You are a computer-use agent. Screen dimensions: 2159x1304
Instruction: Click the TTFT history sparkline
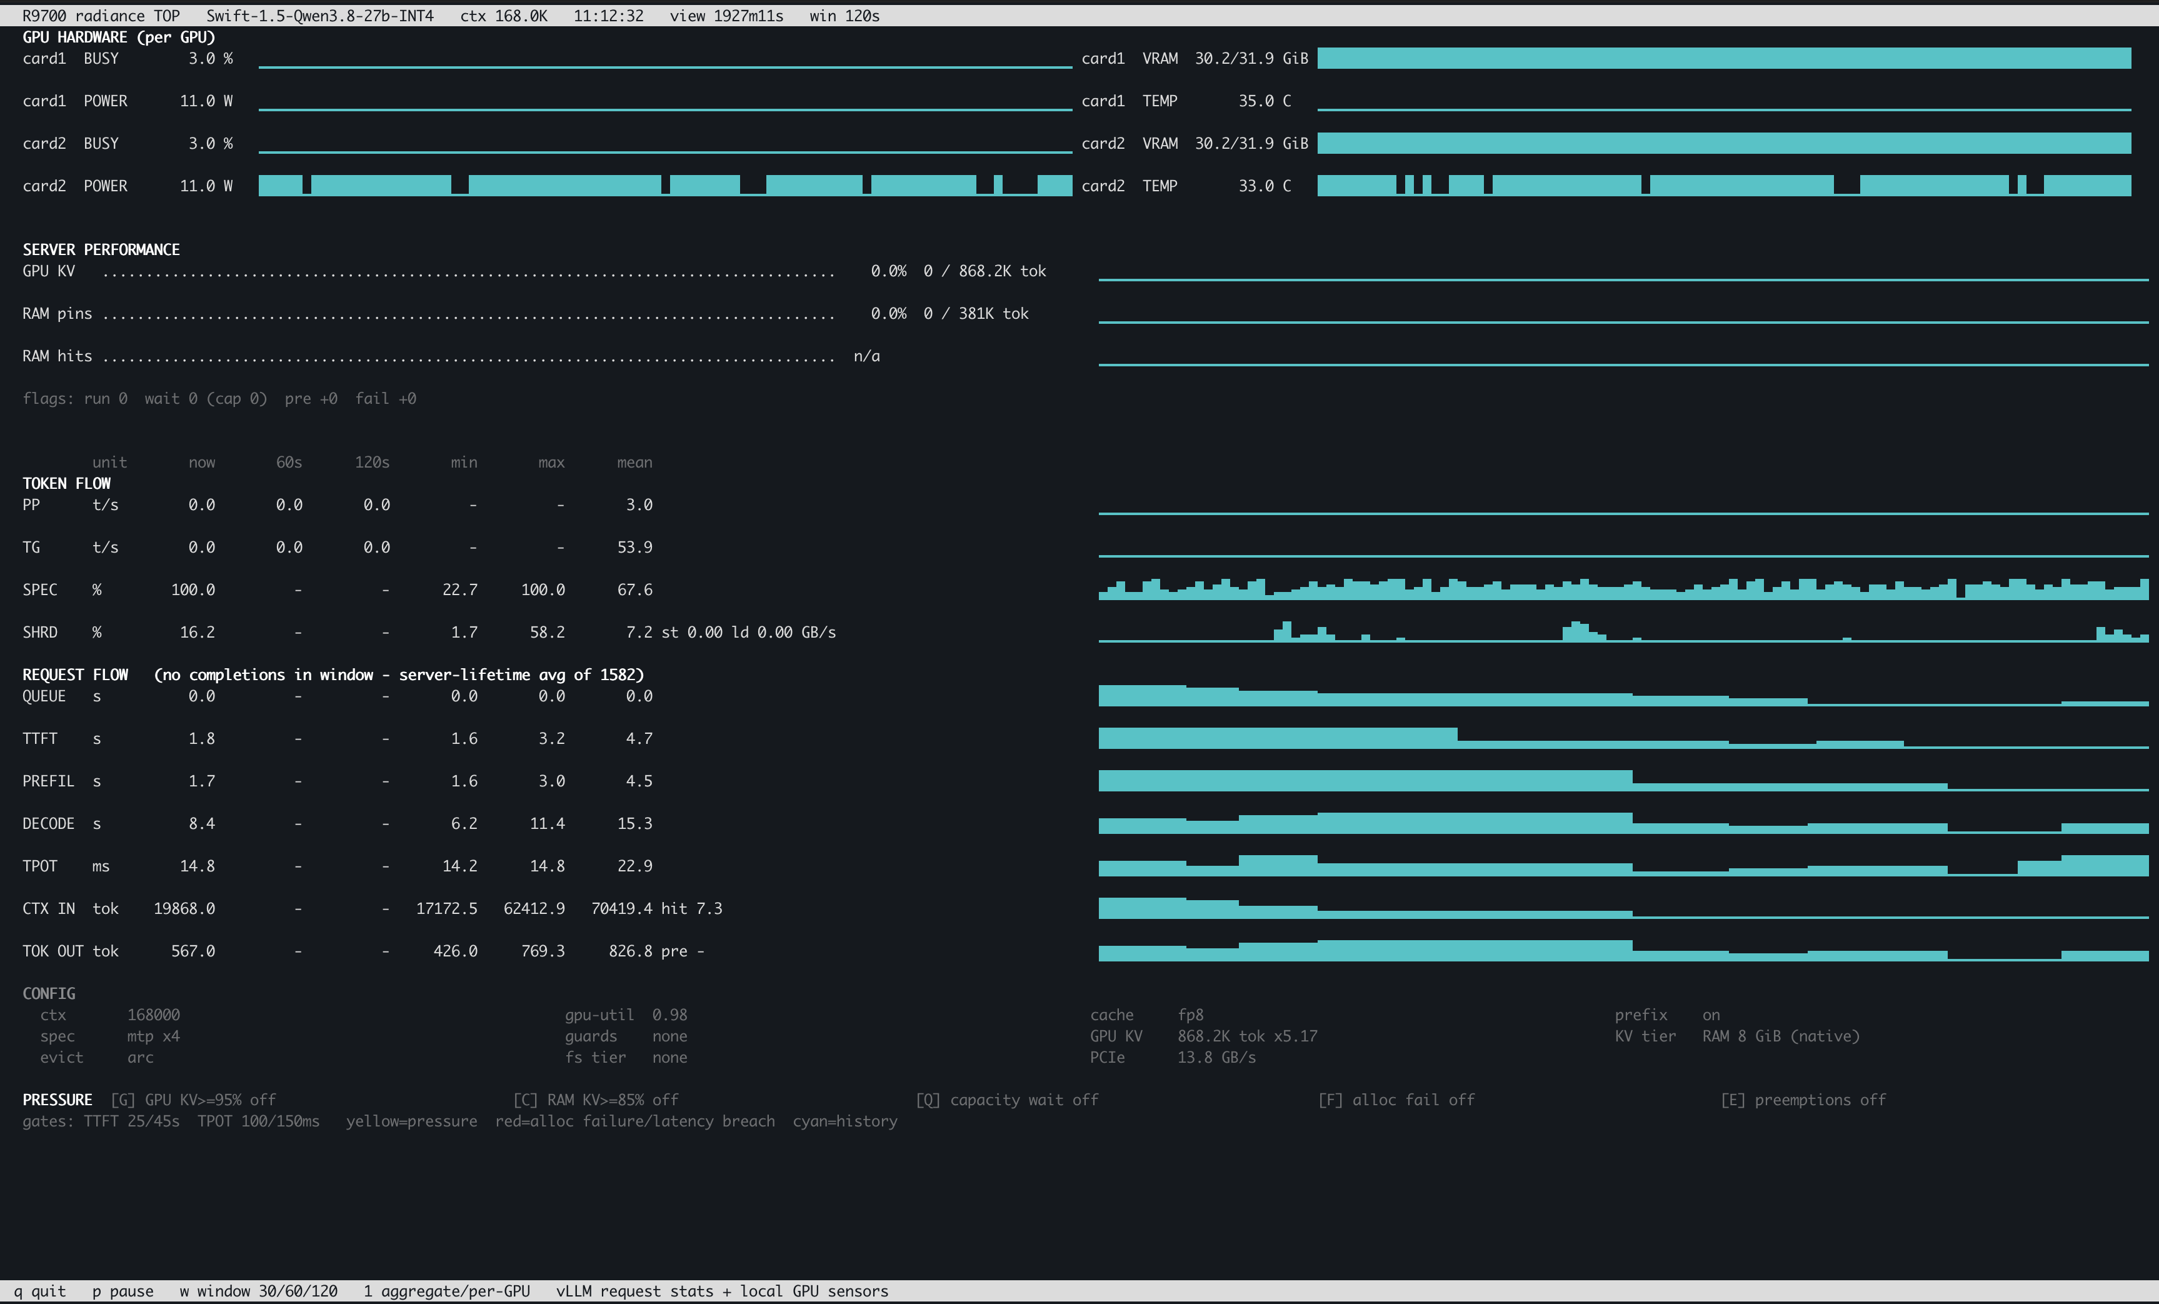1623,738
